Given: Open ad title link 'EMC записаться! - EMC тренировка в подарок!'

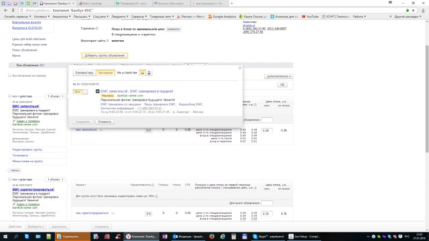Looking at the screenshot, I should tap(137, 91).
